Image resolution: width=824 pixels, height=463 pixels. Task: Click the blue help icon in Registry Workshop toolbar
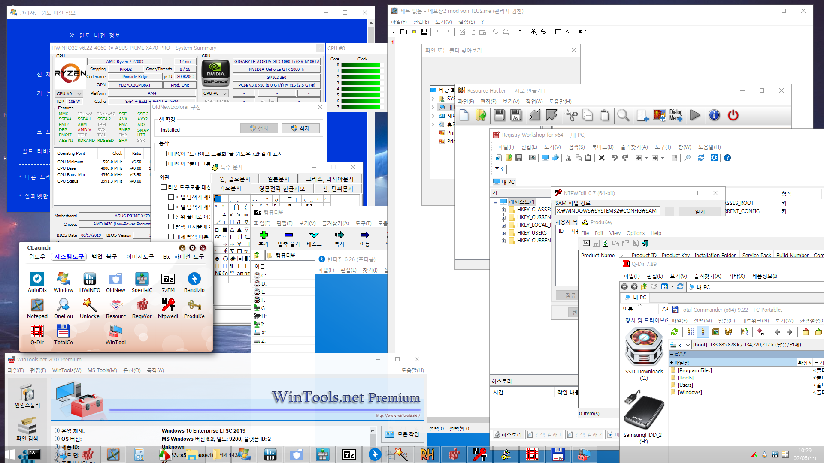(x=727, y=158)
